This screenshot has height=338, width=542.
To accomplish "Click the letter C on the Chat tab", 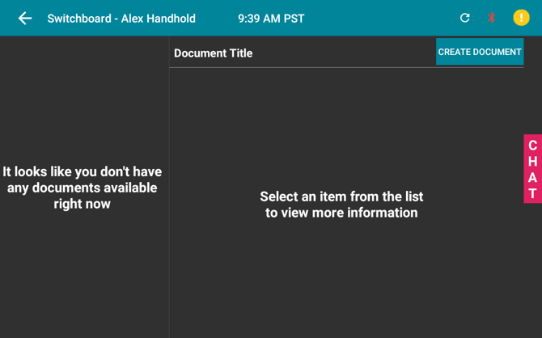I will (x=532, y=146).
